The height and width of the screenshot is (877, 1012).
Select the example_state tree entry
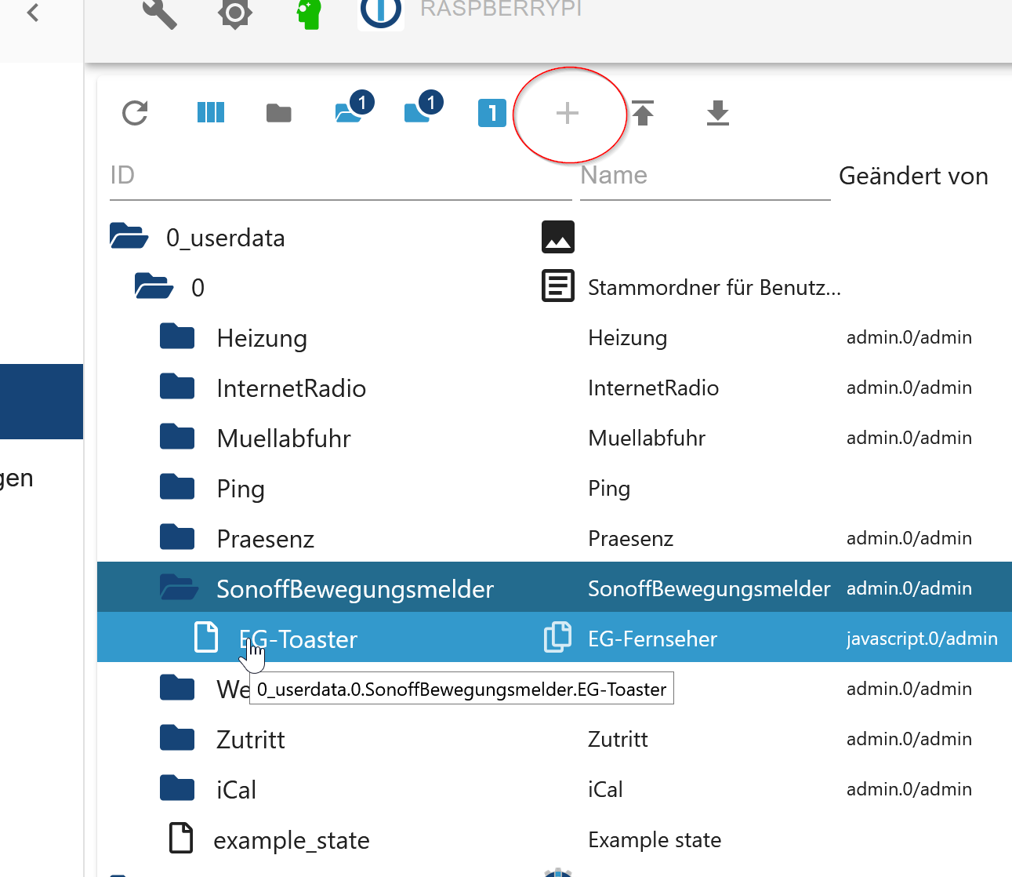point(292,840)
